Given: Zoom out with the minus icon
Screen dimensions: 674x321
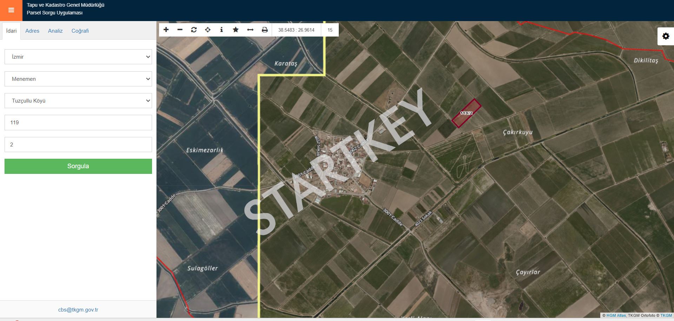Looking at the screenshot, I should (x=180, y=30).
